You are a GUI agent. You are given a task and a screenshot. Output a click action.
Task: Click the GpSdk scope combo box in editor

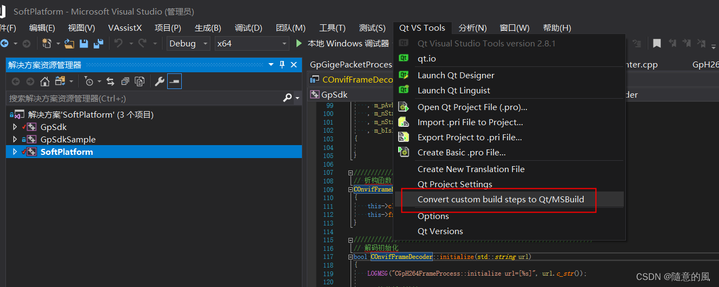point(351,94)
